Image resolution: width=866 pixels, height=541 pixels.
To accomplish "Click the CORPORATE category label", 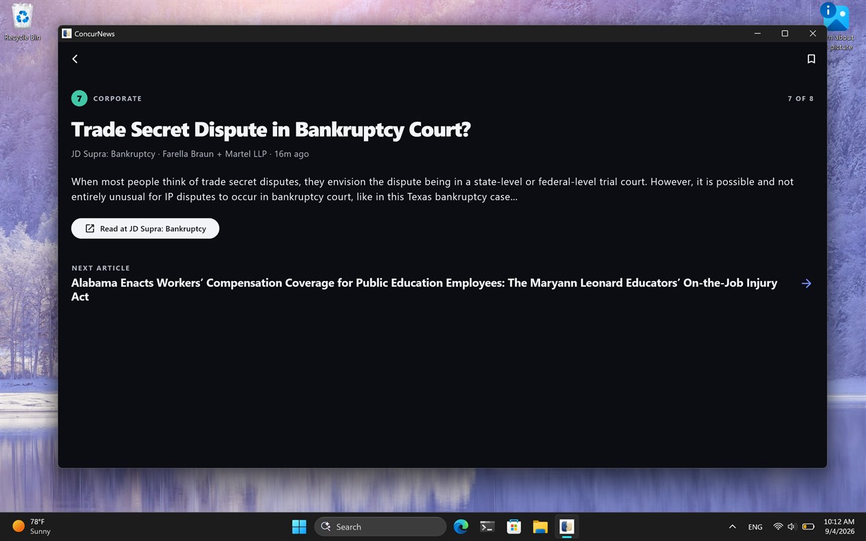I will tap(118, 98).
